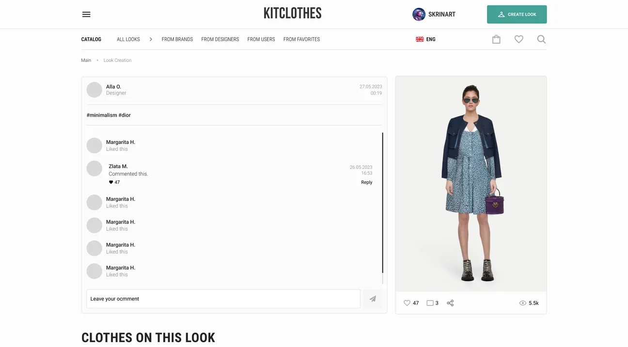This screenshot has height=347, width=628.
Task: Select the Catalog menu item
Action: [91, 39]
